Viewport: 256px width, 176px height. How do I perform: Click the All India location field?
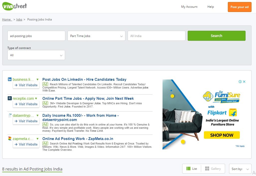click(x=156, y=36)
